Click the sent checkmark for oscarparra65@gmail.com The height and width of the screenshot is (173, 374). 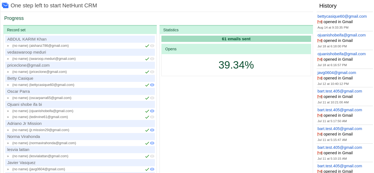click(147, 98)
